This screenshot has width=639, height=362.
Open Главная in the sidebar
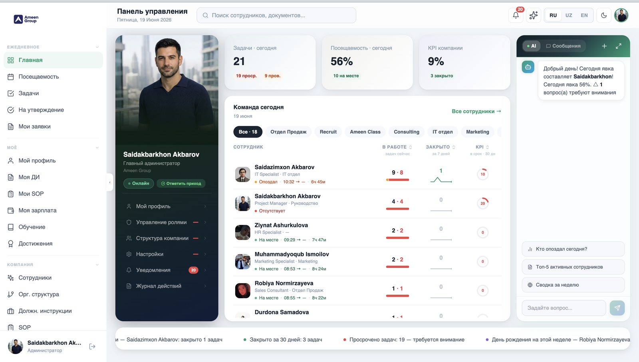53,60
